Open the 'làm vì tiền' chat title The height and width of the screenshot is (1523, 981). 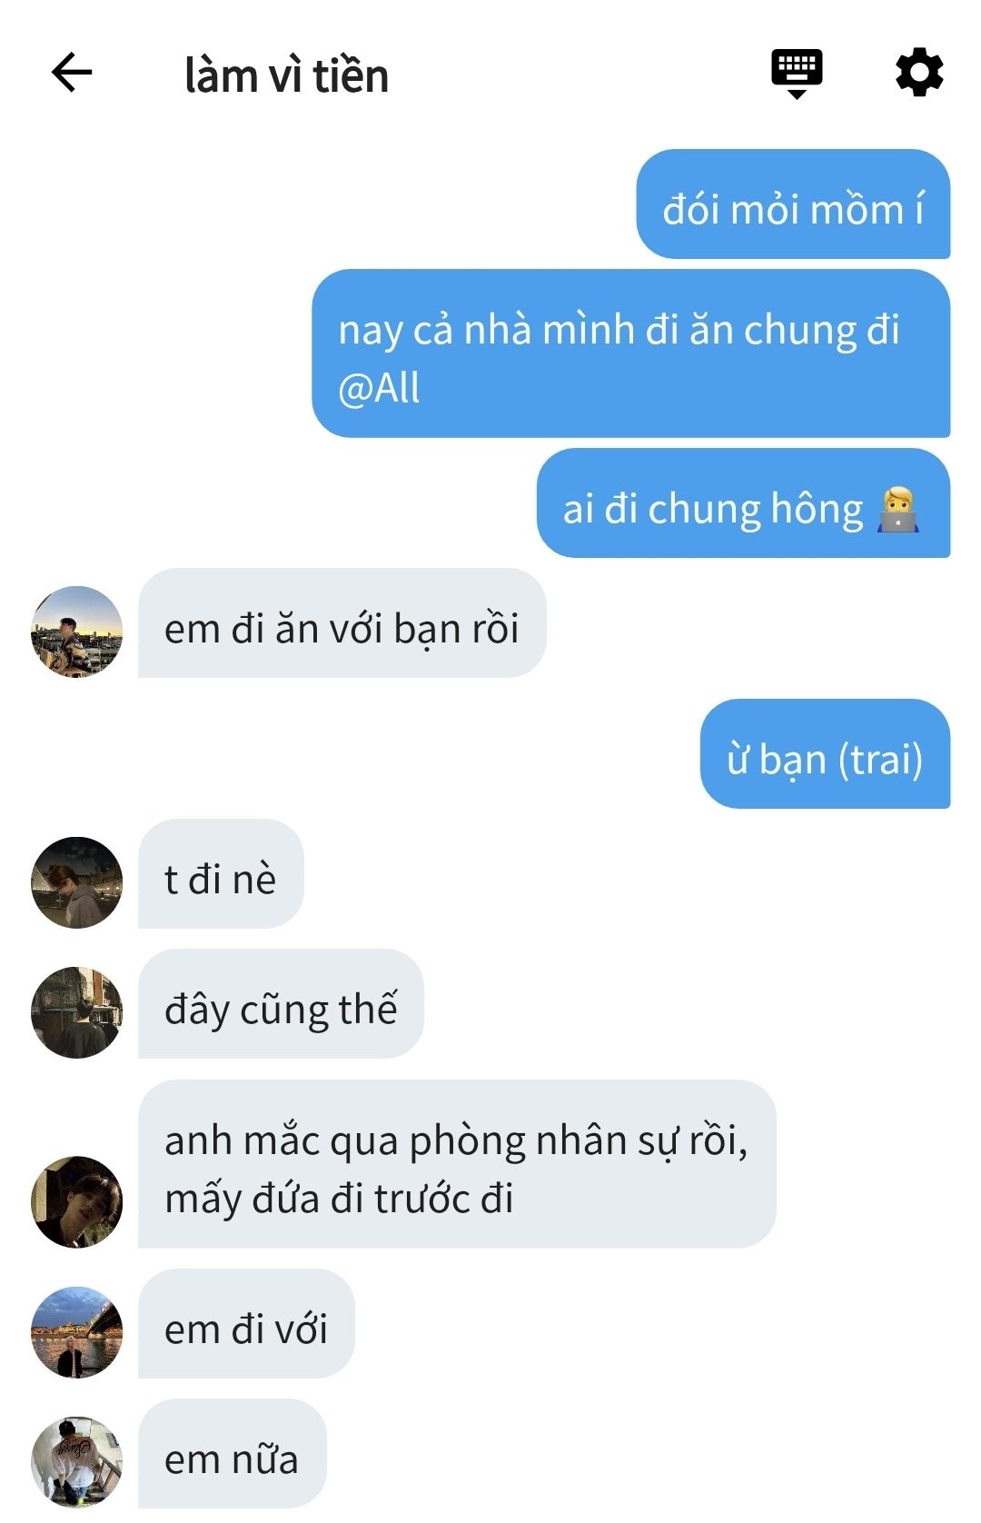(x=286, y=75)
